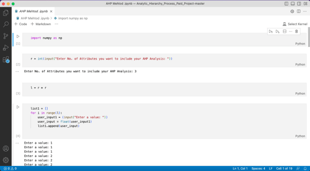The width and height of the screenshot is (310, 171).
Task: Click the list1.append(user_input) line
Action: [58, 126]
